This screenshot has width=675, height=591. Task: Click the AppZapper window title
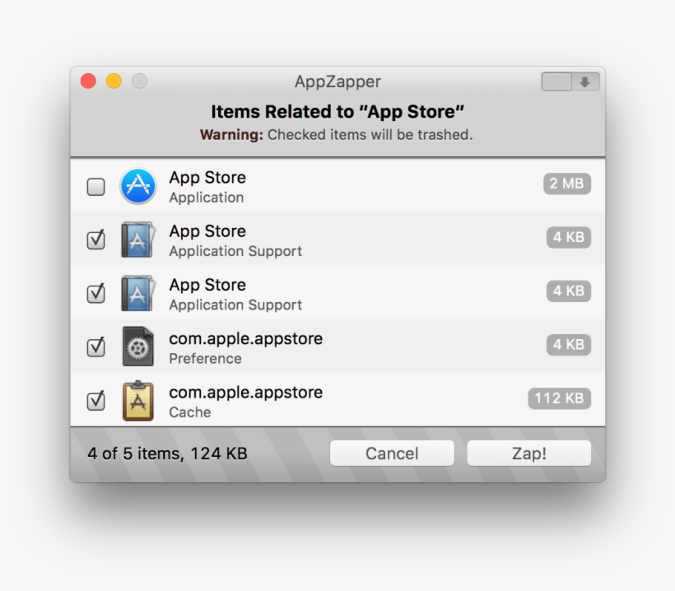coord(337,81)
